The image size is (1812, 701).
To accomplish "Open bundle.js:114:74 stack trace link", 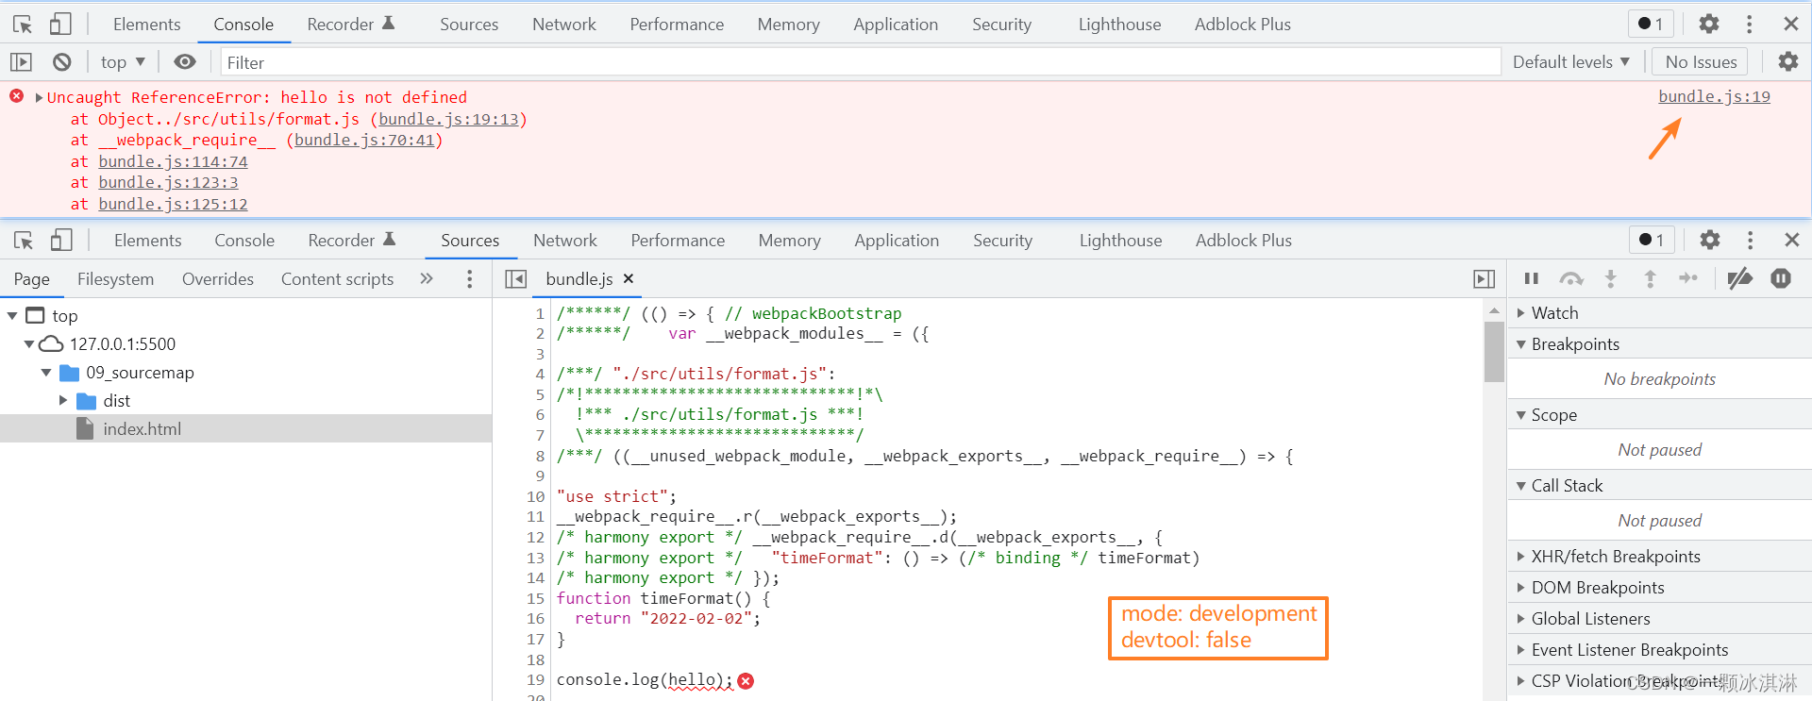I will [x=173, y=161].
